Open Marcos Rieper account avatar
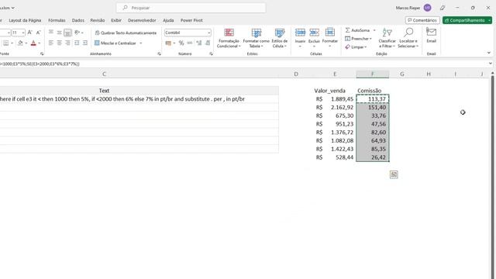Viewport: 496px width, 279px height. coord(427,8)
